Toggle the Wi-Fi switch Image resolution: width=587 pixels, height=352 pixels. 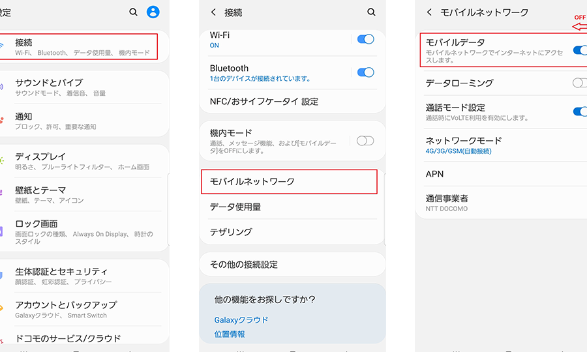coord(365,39)
